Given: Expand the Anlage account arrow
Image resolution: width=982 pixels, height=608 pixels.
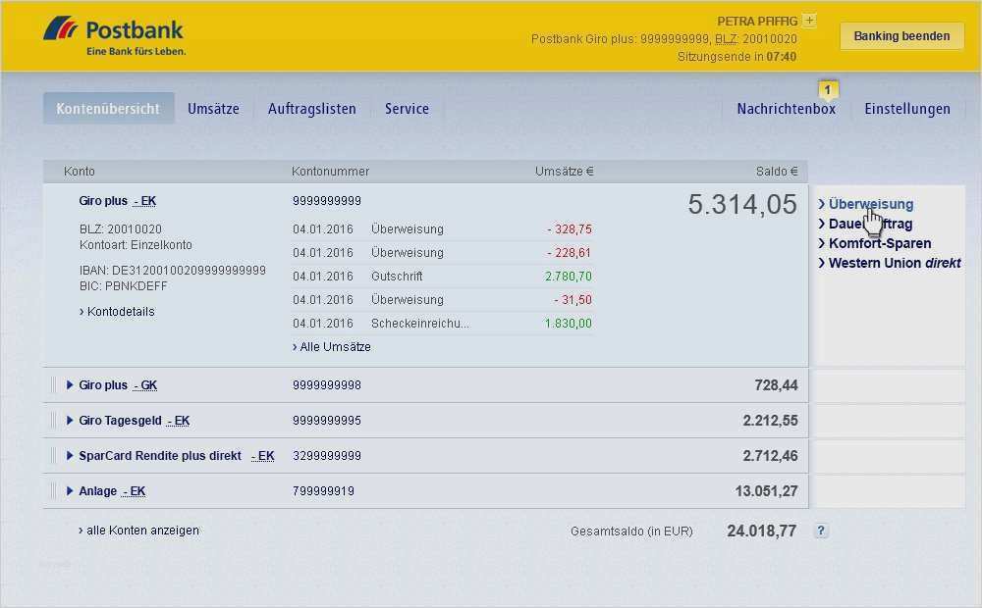Looking at the screenshot, I should pos(70,491).
